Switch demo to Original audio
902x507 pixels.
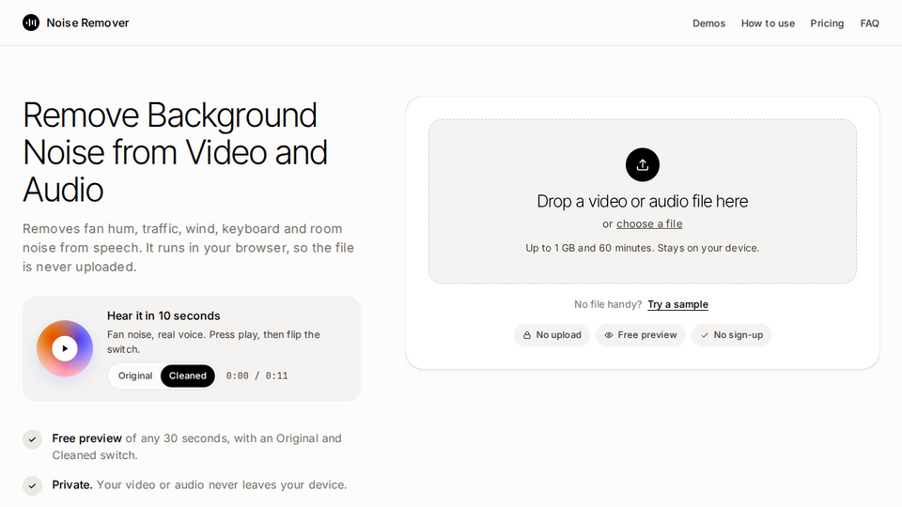pyautogui.click(x=135, y=376)
